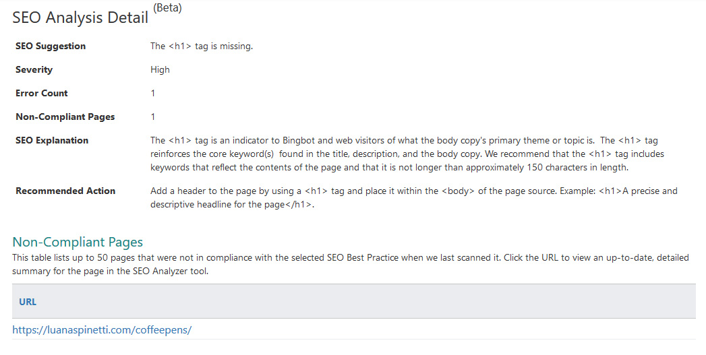Select the Non-Compliant Pages field label
This screenshot has height=355, width=706.
coord(65,117)
